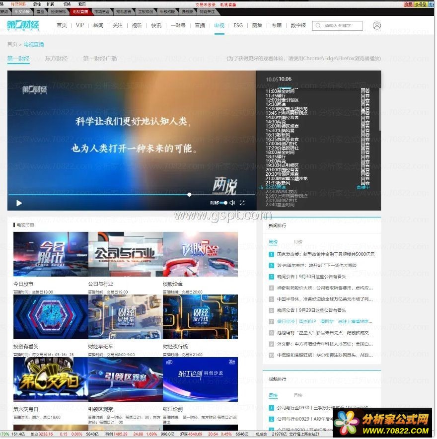
Task: Select 月榜 tab under 新闻排行
Action: click(298, 242)
